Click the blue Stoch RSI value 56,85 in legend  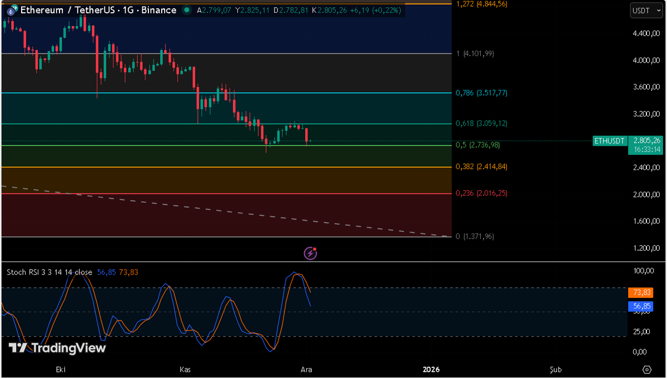click(106, 272)
